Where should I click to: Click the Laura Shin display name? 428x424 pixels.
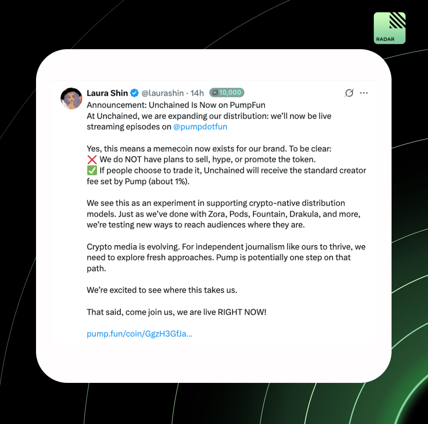point(107,93)
